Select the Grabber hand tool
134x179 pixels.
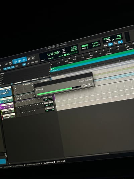pyautogui.click(x=24, y=60)
